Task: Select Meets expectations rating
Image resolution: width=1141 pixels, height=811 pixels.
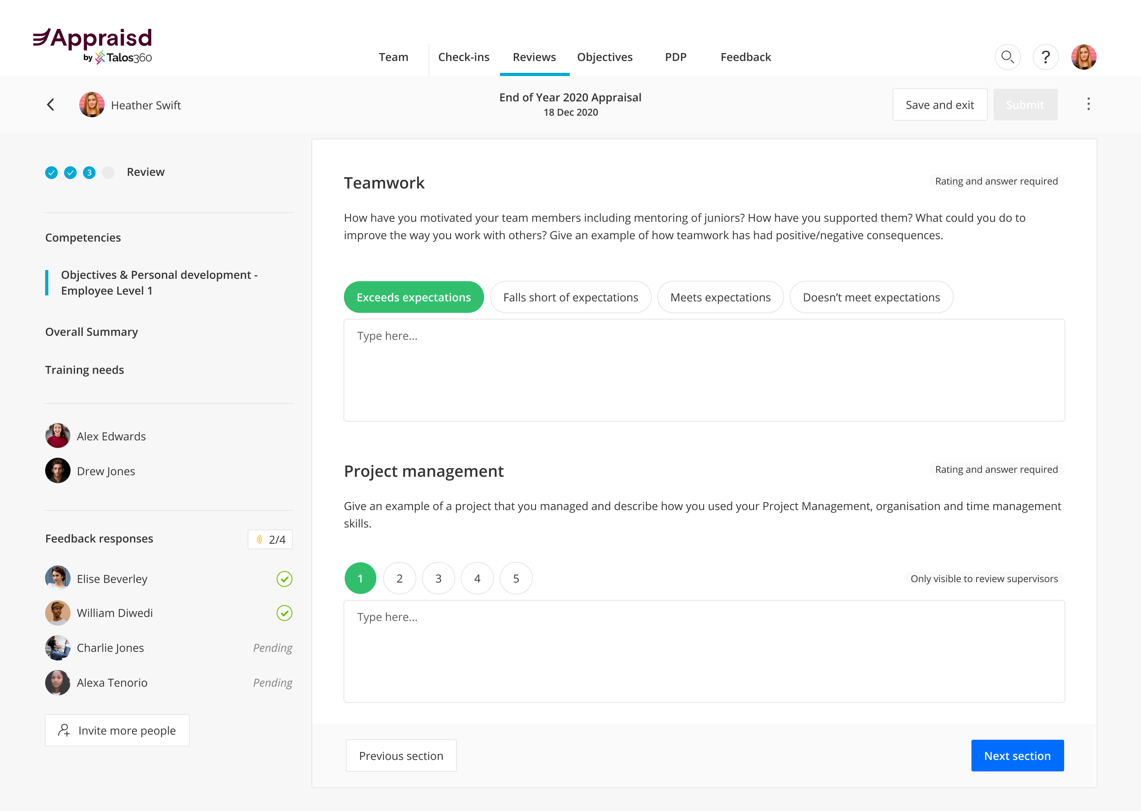Action: click(x=720, y=297)
